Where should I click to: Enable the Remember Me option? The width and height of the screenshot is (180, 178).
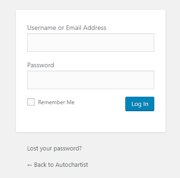pos(31,102)
